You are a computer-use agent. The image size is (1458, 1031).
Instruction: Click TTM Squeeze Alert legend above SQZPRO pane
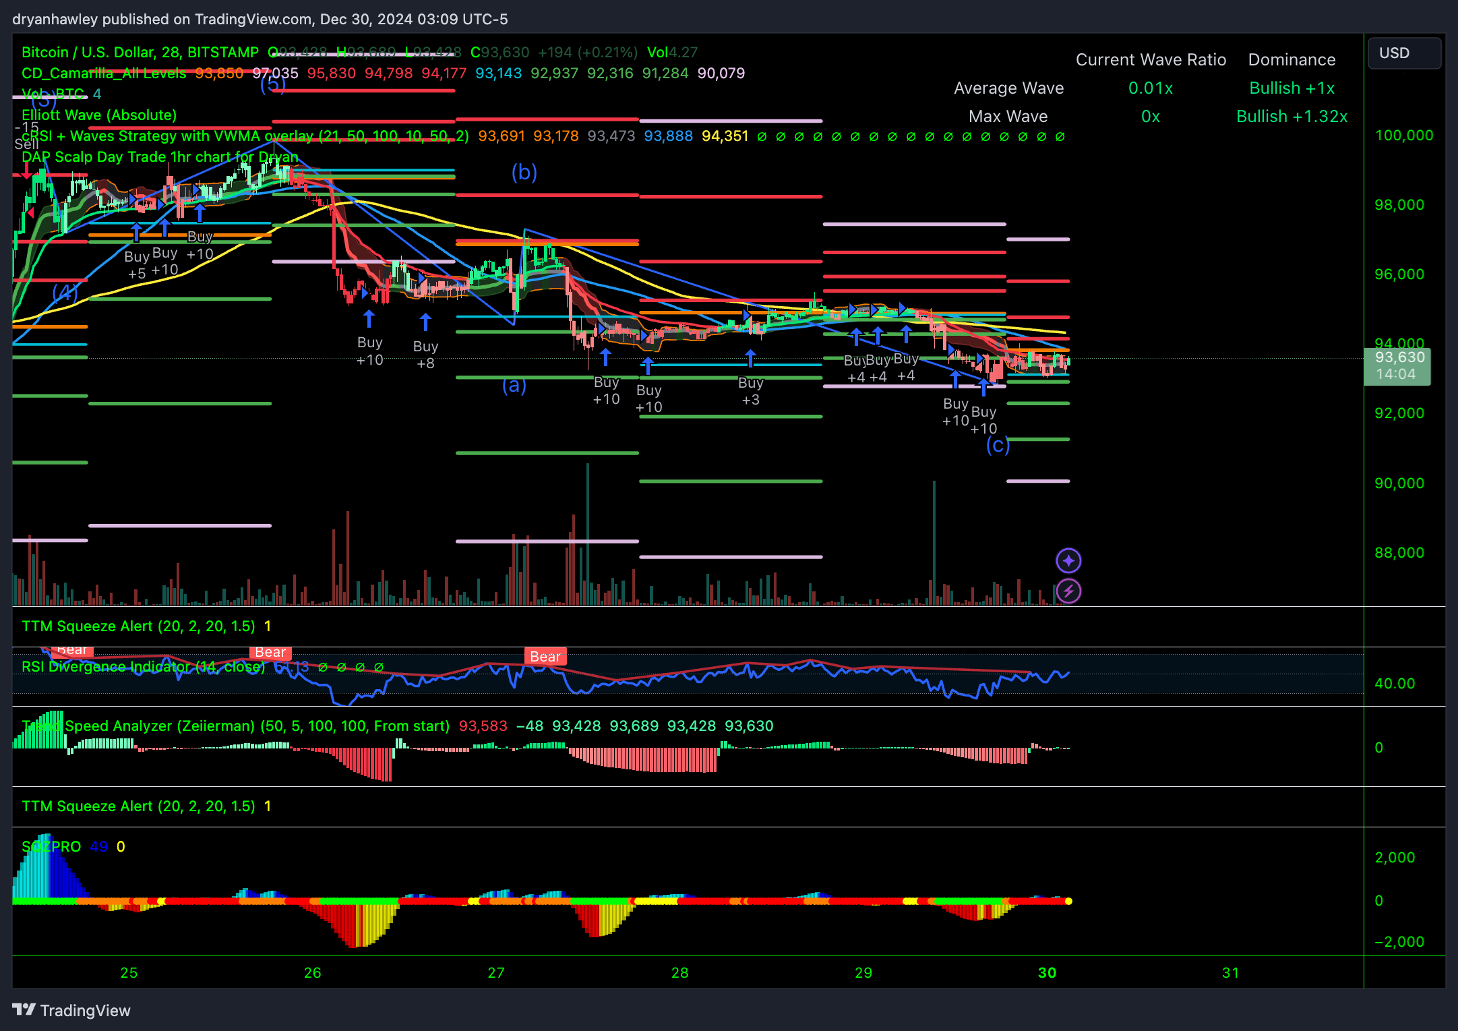point(138,806)
